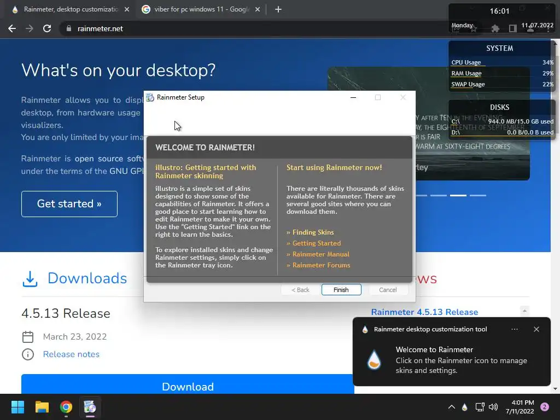Click the D:\ disk entry in Disks skin
Viewport: 560px width, 420px height.
coord(502,132)
